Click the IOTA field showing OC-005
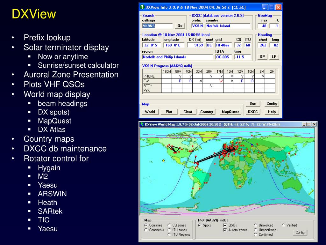The image size is (326, 245). point(223,57)
